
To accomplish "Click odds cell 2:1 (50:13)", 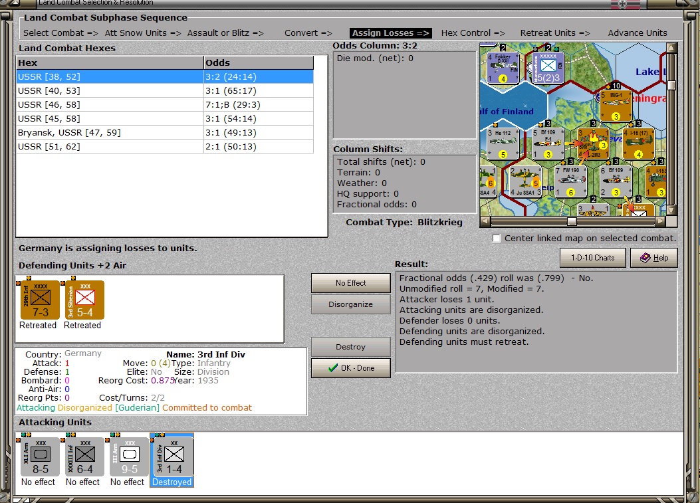I will (x=259, y=146).
